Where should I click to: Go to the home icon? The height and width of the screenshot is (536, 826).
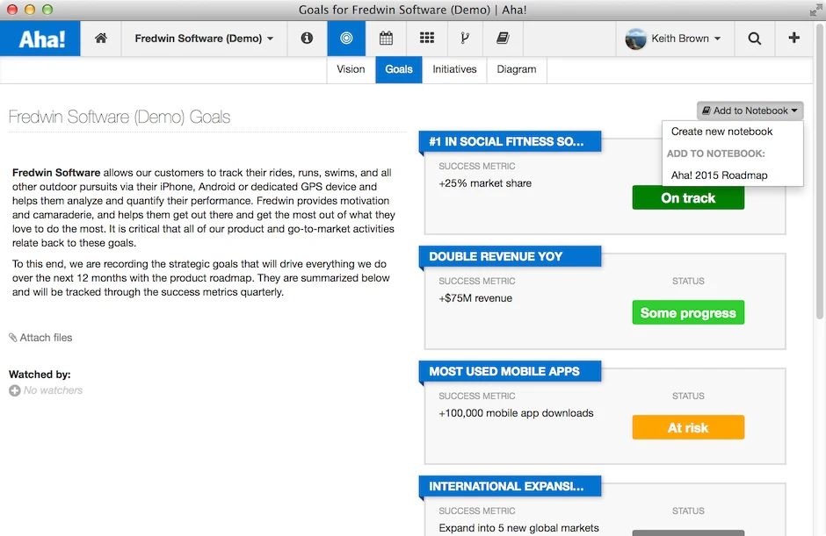coord(101,38)
